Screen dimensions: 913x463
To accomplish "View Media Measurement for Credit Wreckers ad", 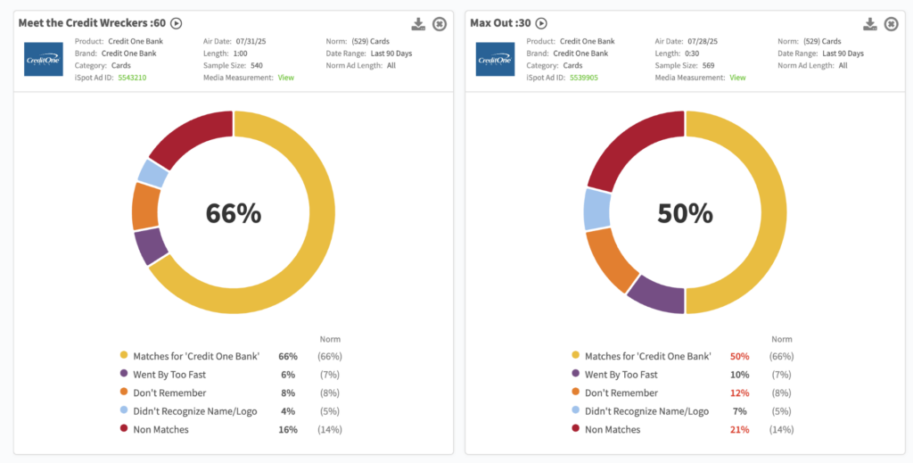I will [286, 78].
